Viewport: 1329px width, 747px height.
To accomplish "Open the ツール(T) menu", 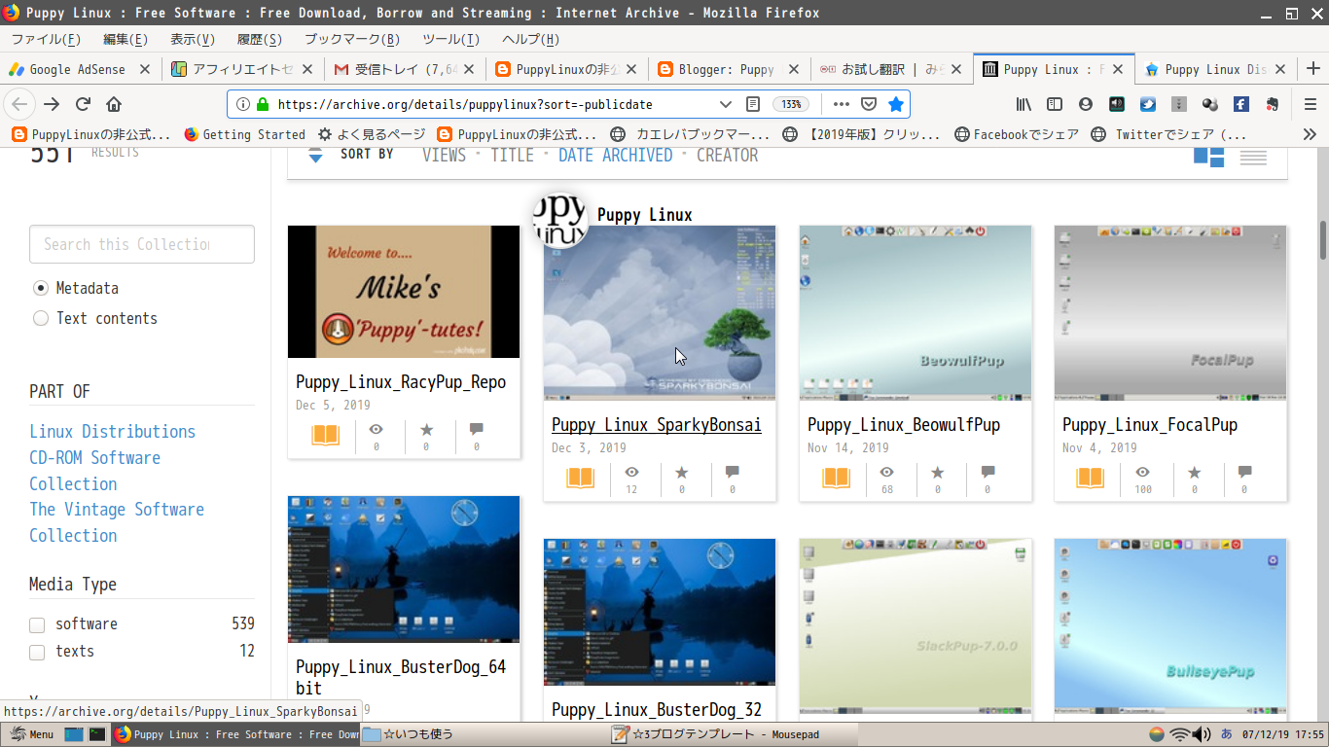I will click(450, 39).
